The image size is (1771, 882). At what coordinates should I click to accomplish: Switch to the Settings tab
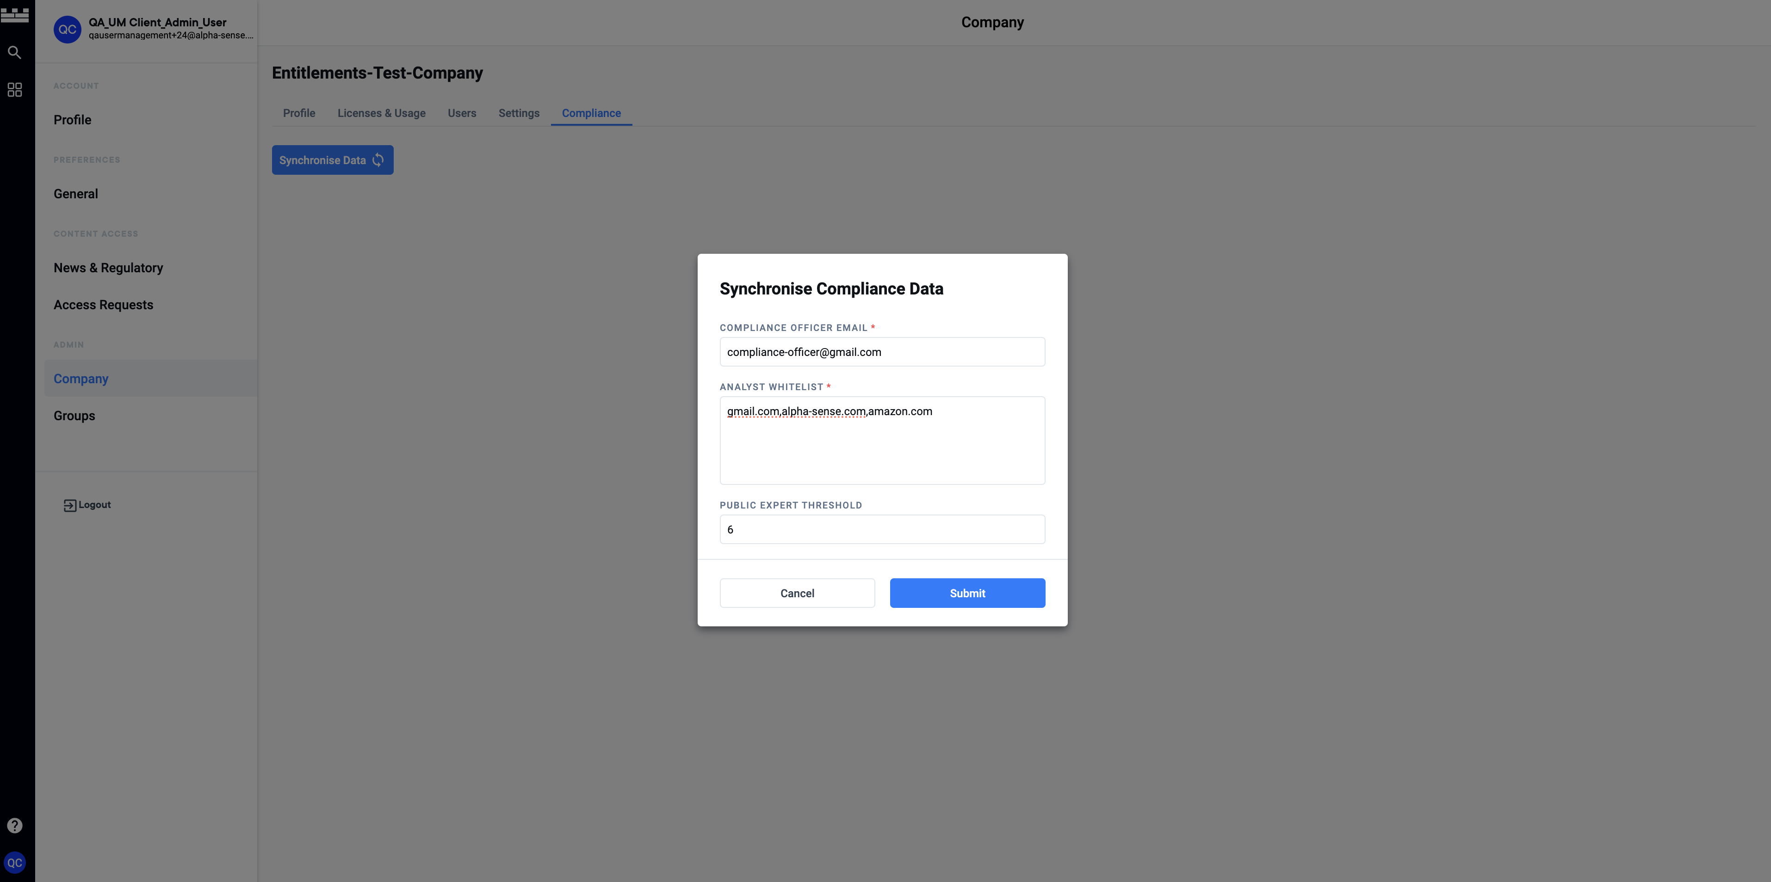point(519,113)
